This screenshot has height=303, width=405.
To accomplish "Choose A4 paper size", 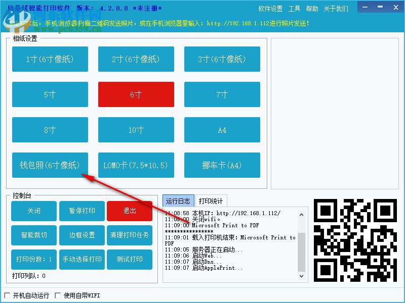I will [222, 130].
